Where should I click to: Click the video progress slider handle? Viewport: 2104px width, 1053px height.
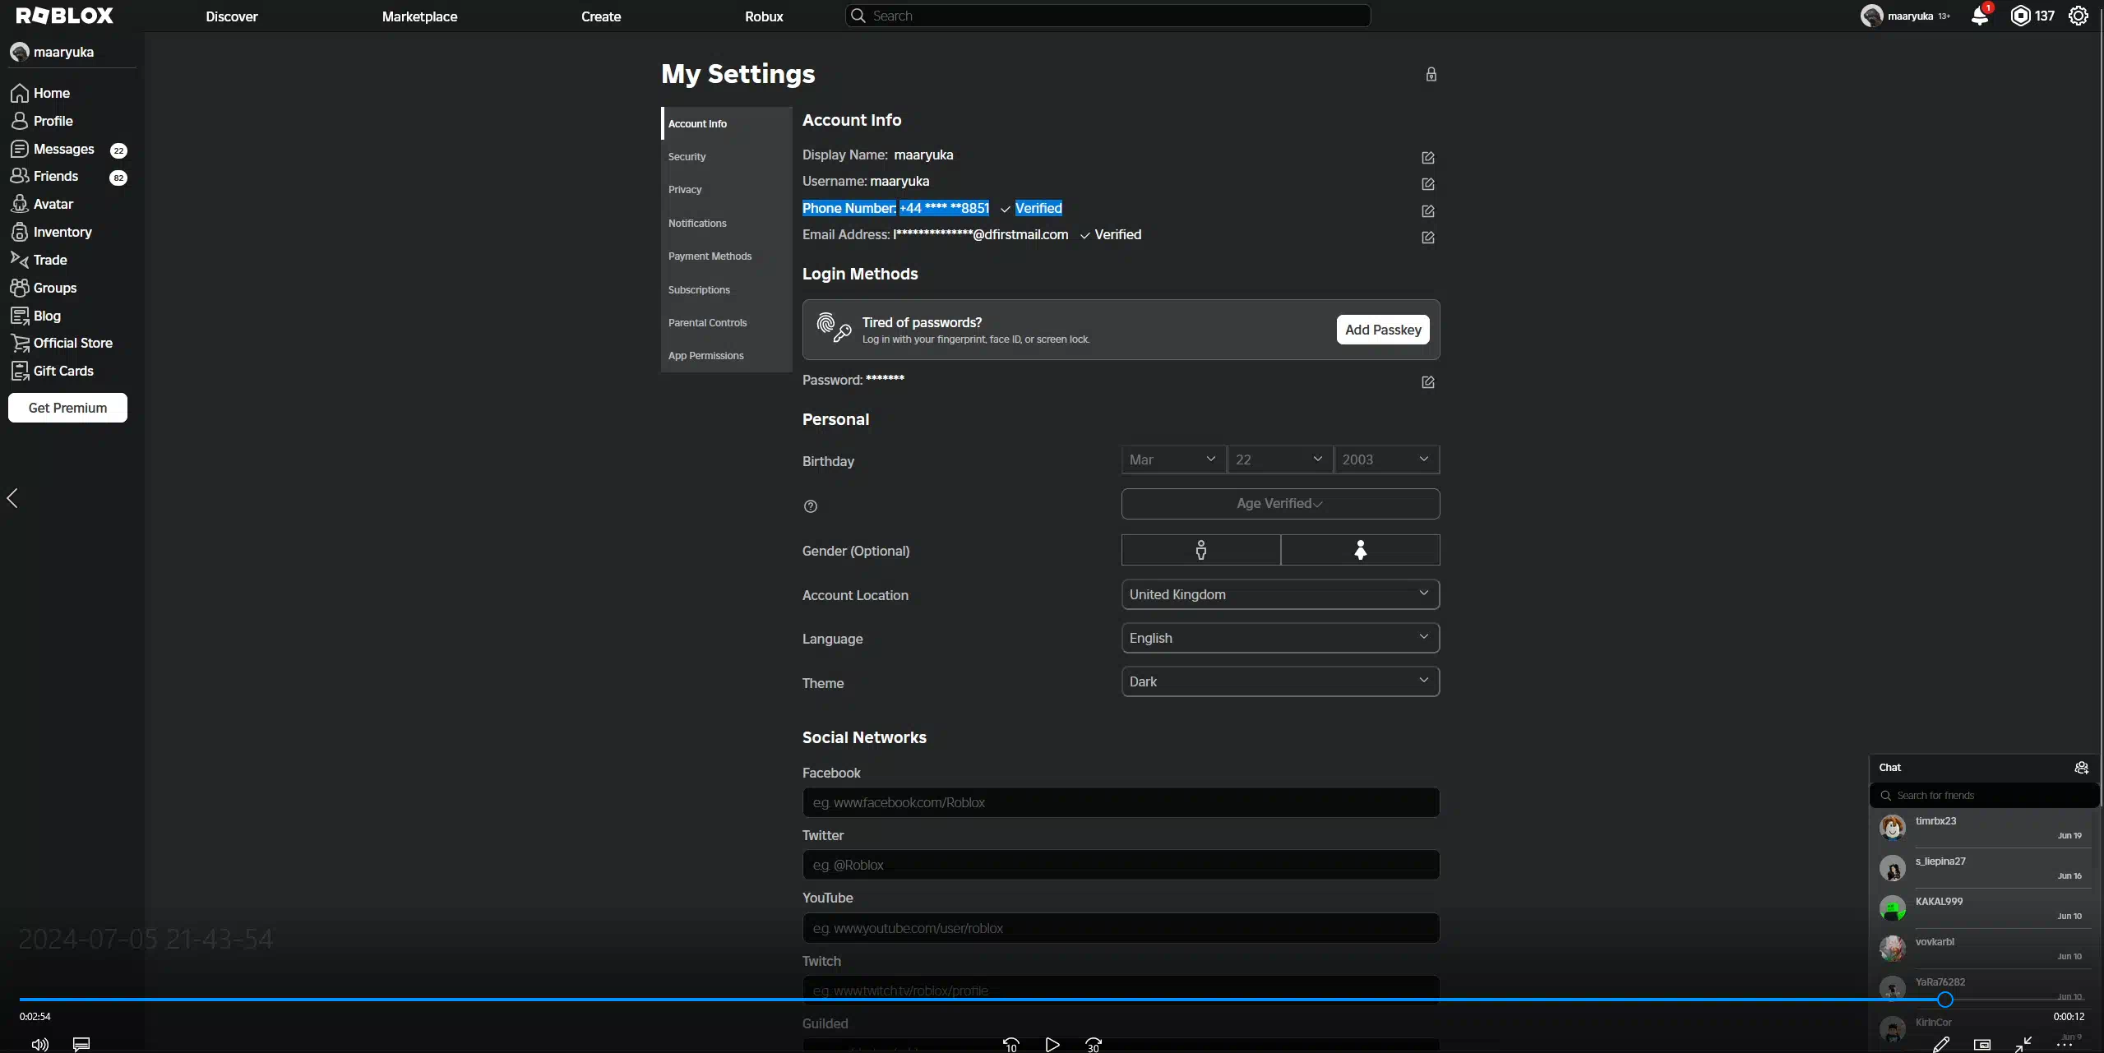pos(1944,1000)
